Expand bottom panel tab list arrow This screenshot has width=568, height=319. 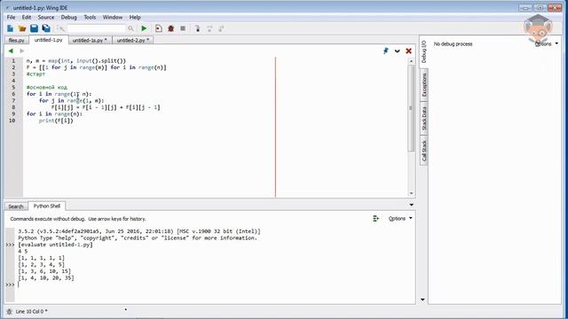(412, 205)
